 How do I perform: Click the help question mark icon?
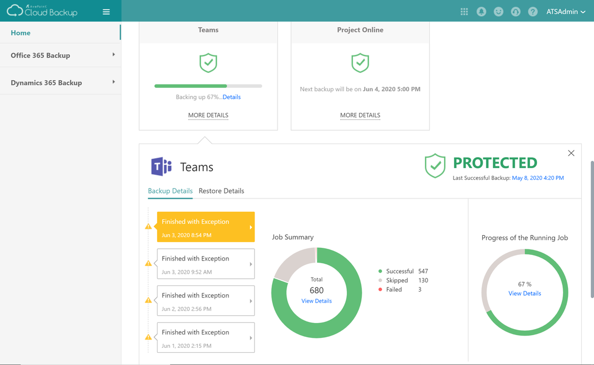click(x=533, y=11)
